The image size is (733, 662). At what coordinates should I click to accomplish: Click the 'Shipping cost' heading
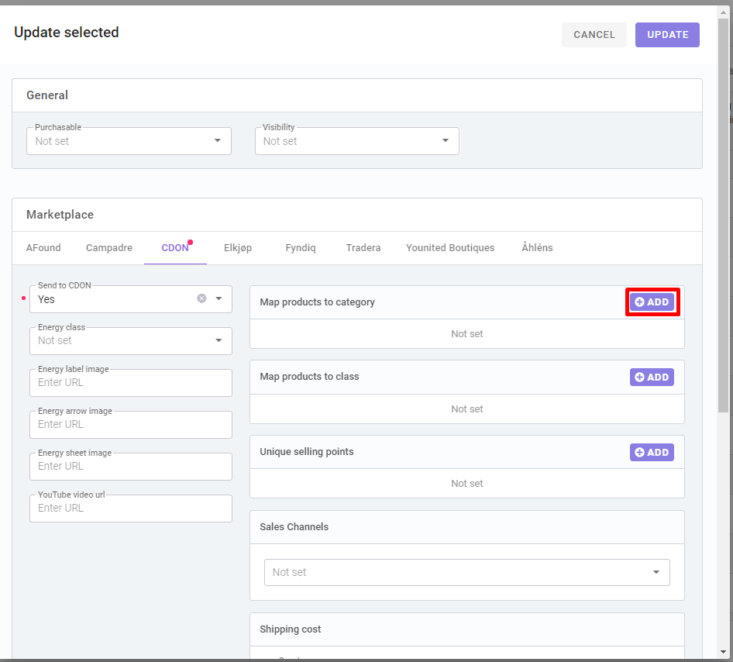click(x=291, y=629)
